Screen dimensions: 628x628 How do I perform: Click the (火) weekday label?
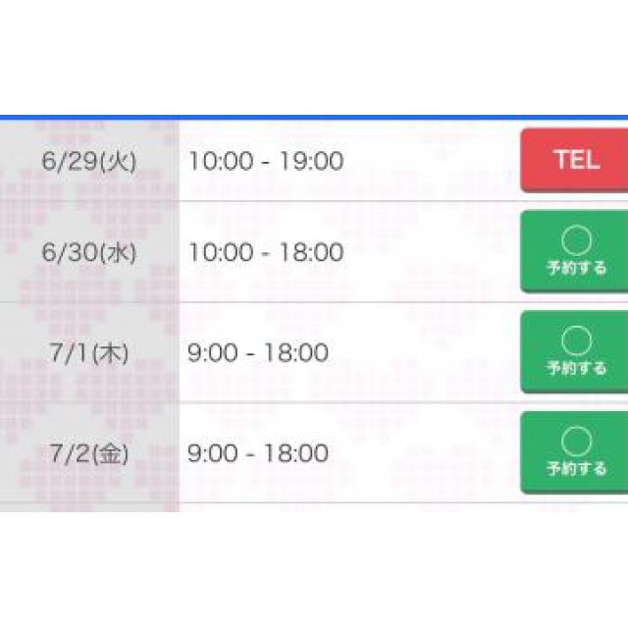[117, 160]
